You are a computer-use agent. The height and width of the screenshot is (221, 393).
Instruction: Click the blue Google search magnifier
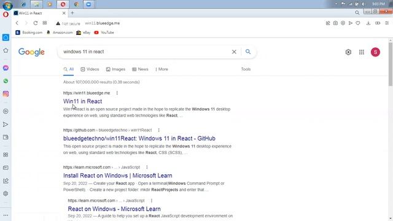pos(248,52)
